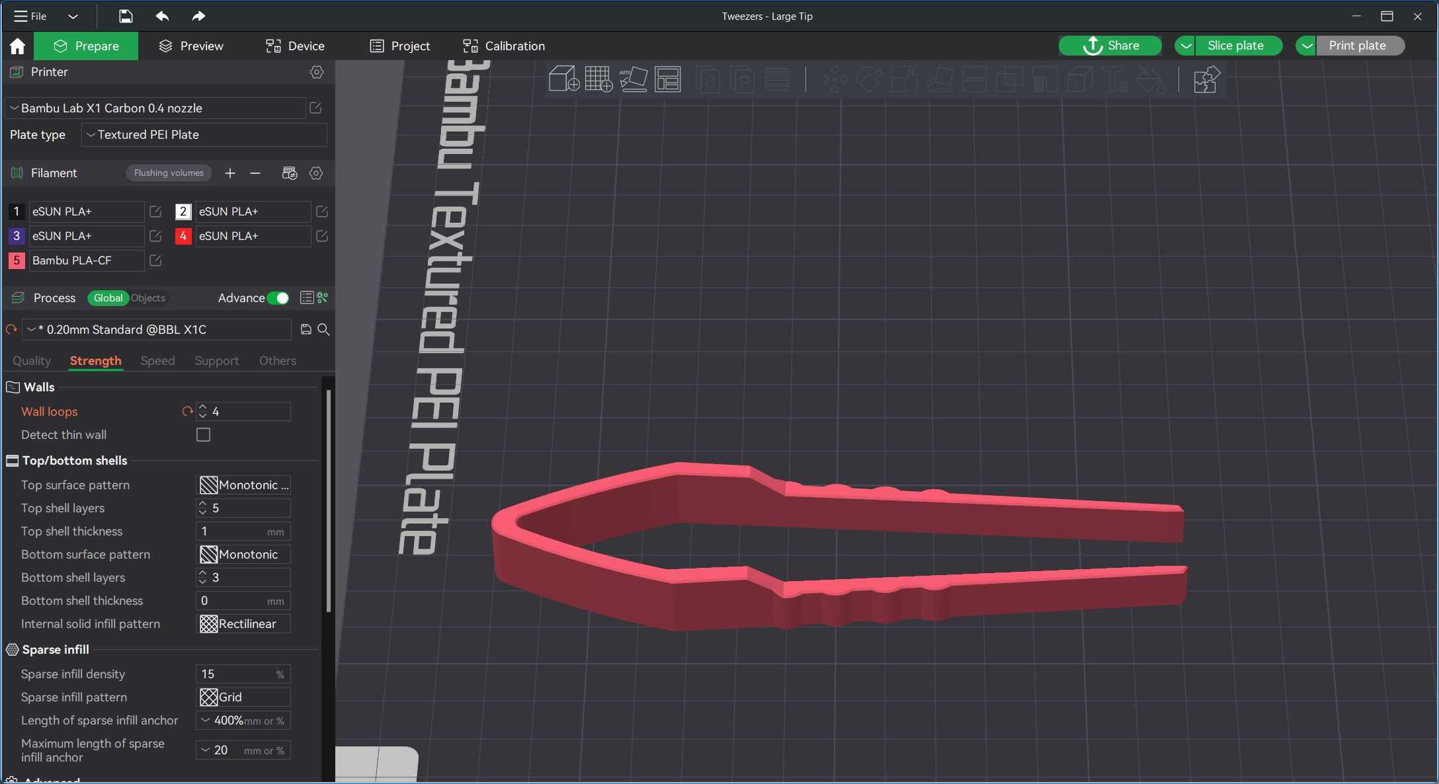Open process settings list icon
Screen dimensions: 1439x784
[x=307, y=298]
